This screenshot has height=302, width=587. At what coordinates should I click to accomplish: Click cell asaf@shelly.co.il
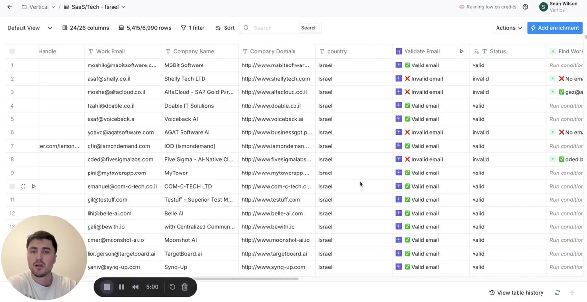(x=123, y=79)
